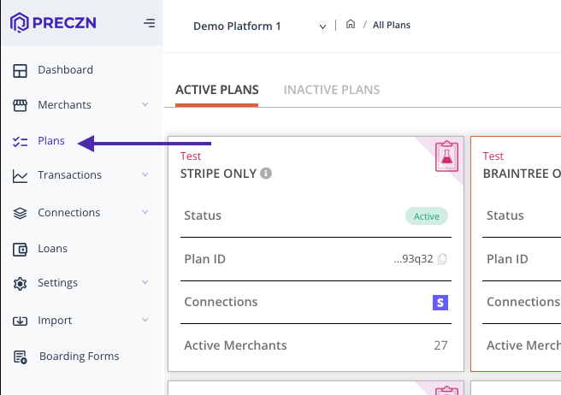
Task: Click the test flask clipboard icon
Action: [x=446, y=155]
